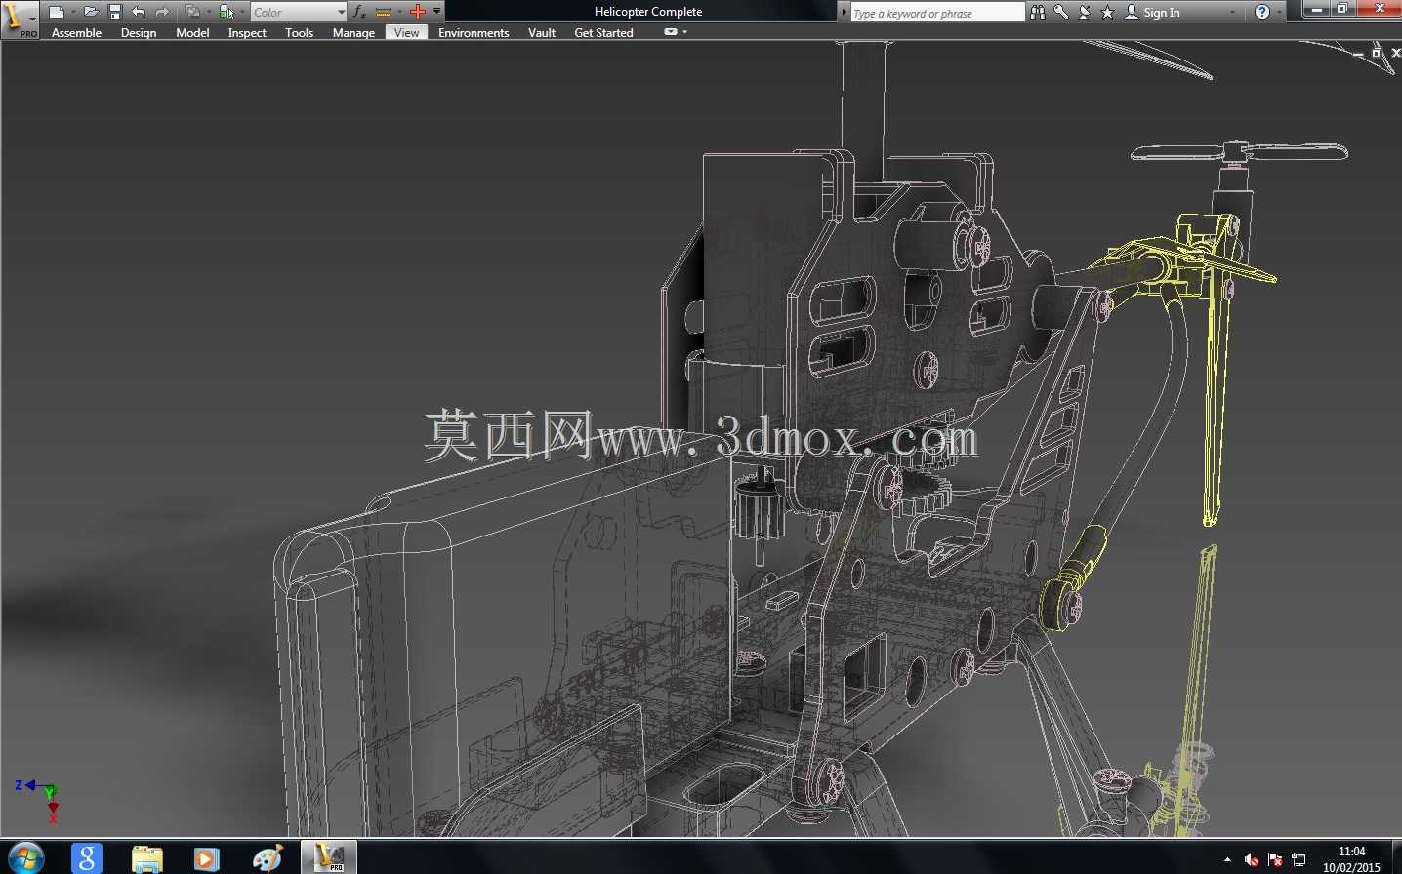The width and height of the screenshot is (1402, 874).
Task: Open the New file dropdown arrow
Action: coord(73,12)
